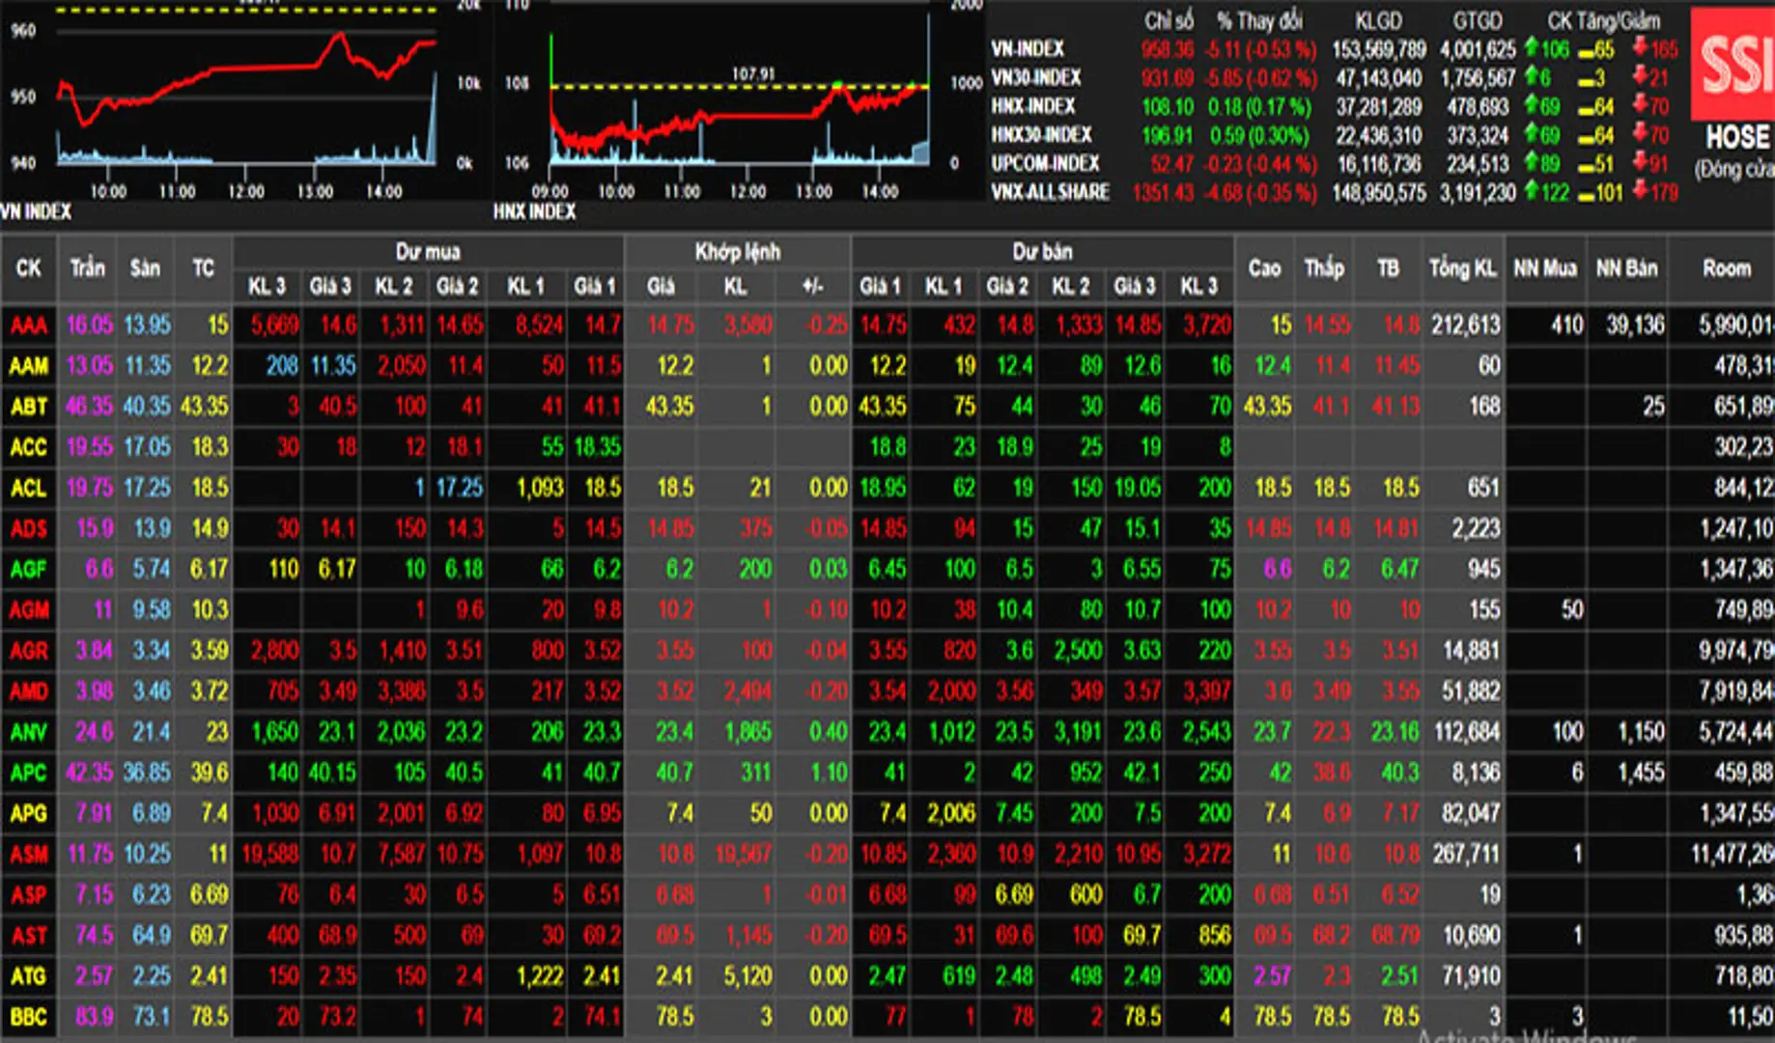Click ATG matched volume 5,120

pyautogui.click(x=747, y=976)
